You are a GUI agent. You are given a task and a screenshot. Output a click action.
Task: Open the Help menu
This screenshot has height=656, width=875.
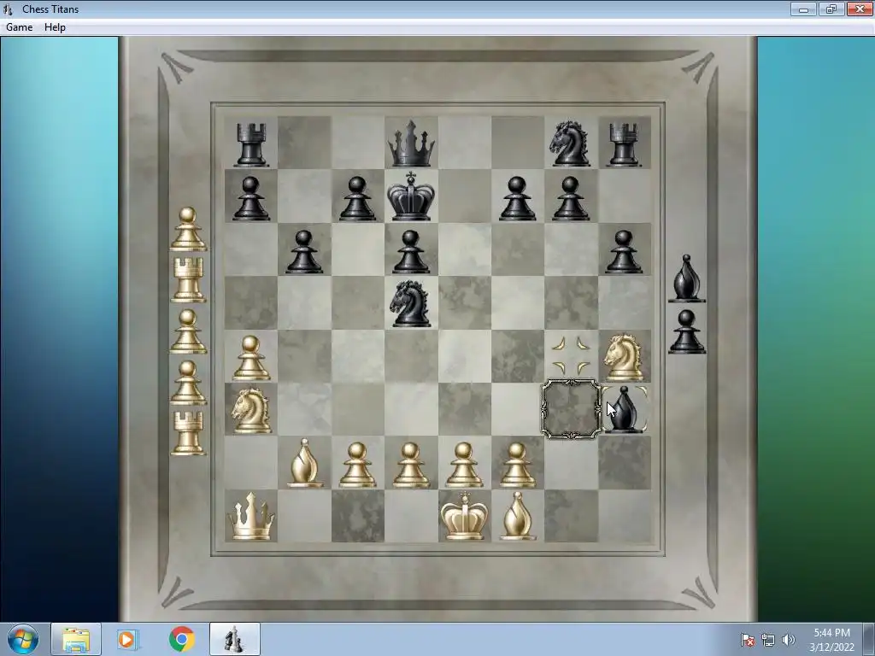(55, 26)
